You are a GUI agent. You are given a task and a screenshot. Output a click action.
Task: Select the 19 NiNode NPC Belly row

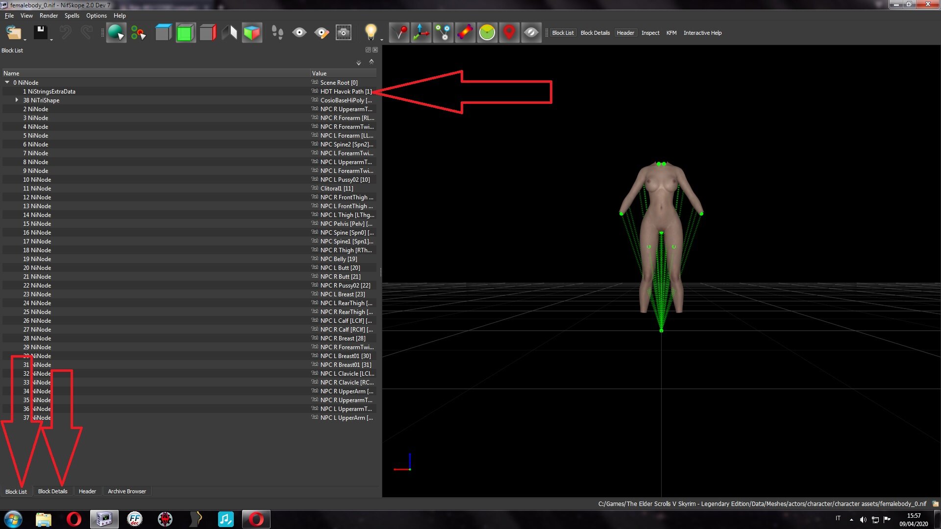[x=189, y=259]
